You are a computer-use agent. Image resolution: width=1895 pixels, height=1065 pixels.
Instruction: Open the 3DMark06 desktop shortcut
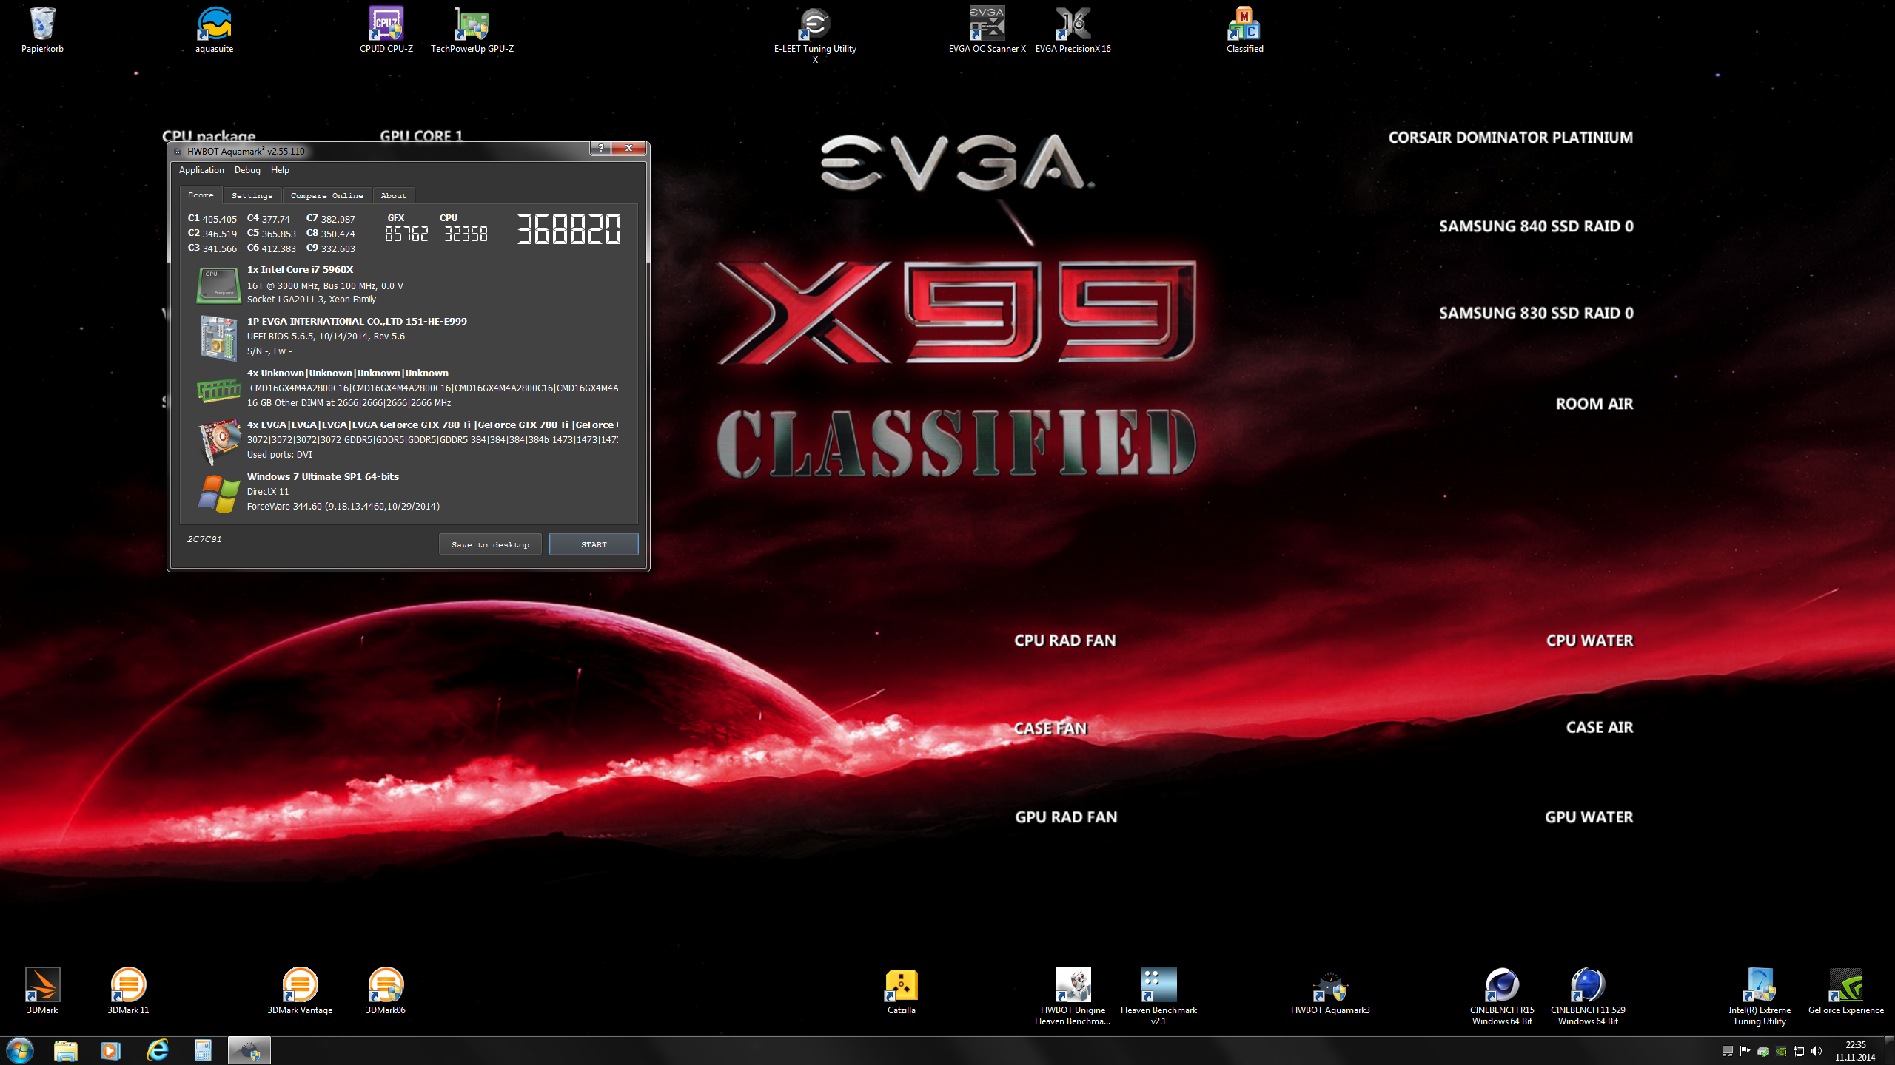coord(386,991)
